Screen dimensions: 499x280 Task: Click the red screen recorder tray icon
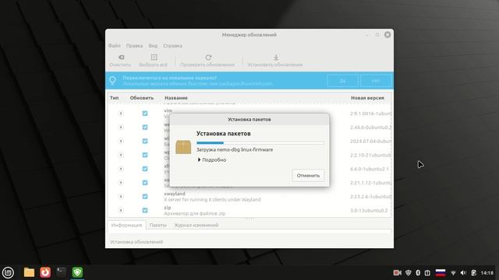click(397, 273)
